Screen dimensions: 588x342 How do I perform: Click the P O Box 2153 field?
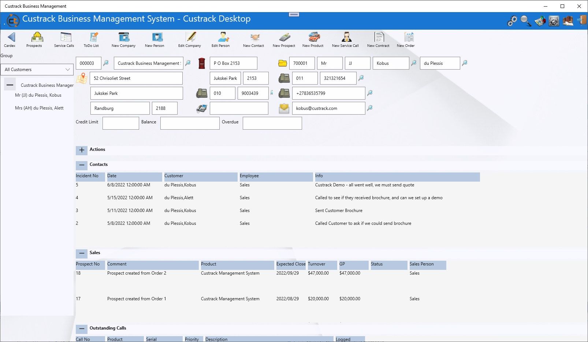click(234, 63)
